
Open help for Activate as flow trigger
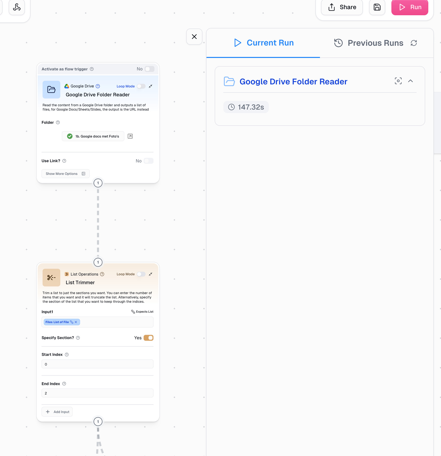[x=92, y=69]
